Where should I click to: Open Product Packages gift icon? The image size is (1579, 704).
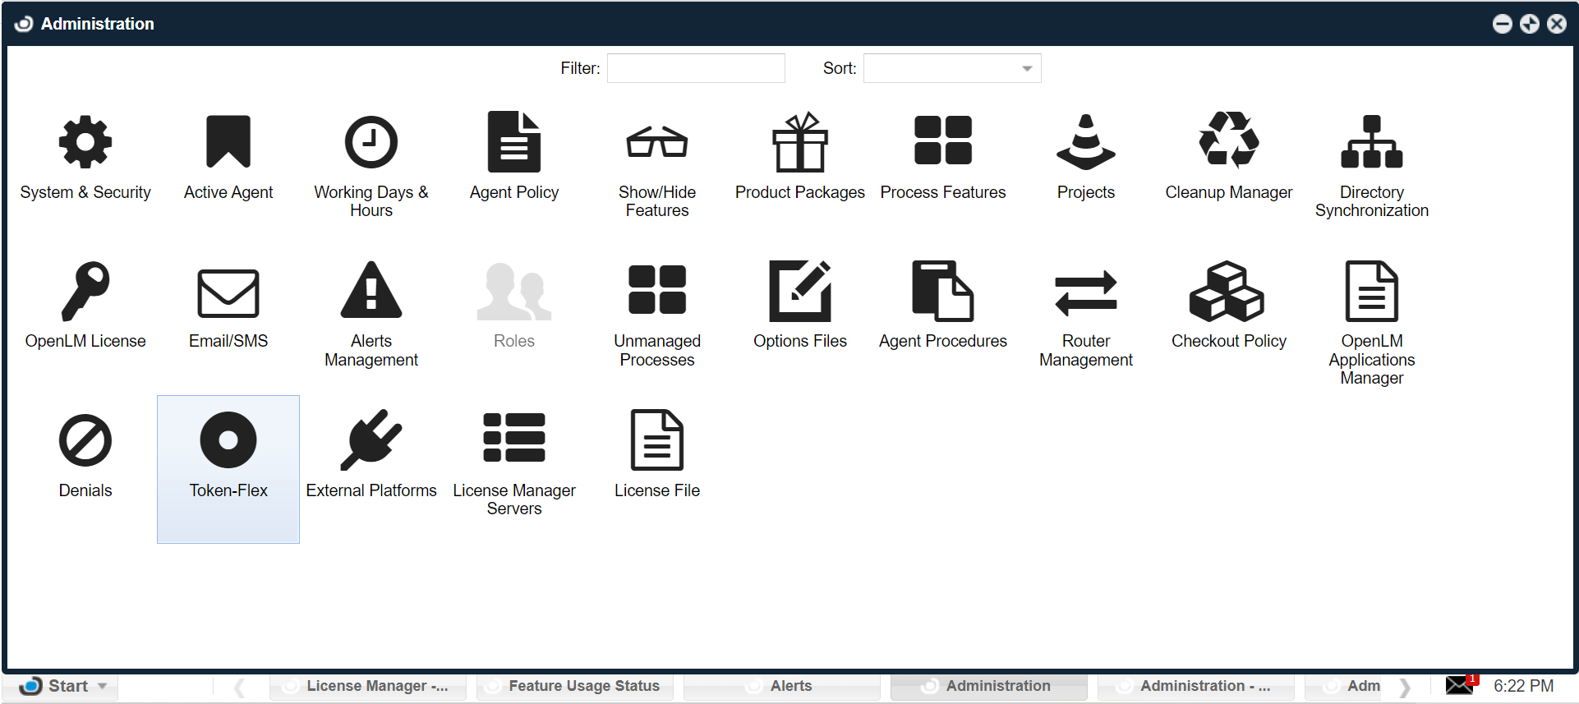799,143
